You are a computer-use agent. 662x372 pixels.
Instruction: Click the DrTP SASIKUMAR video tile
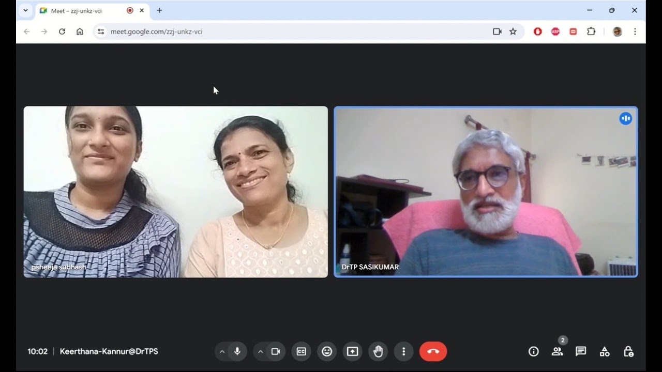pyautogui.click(x=486, y=192)
